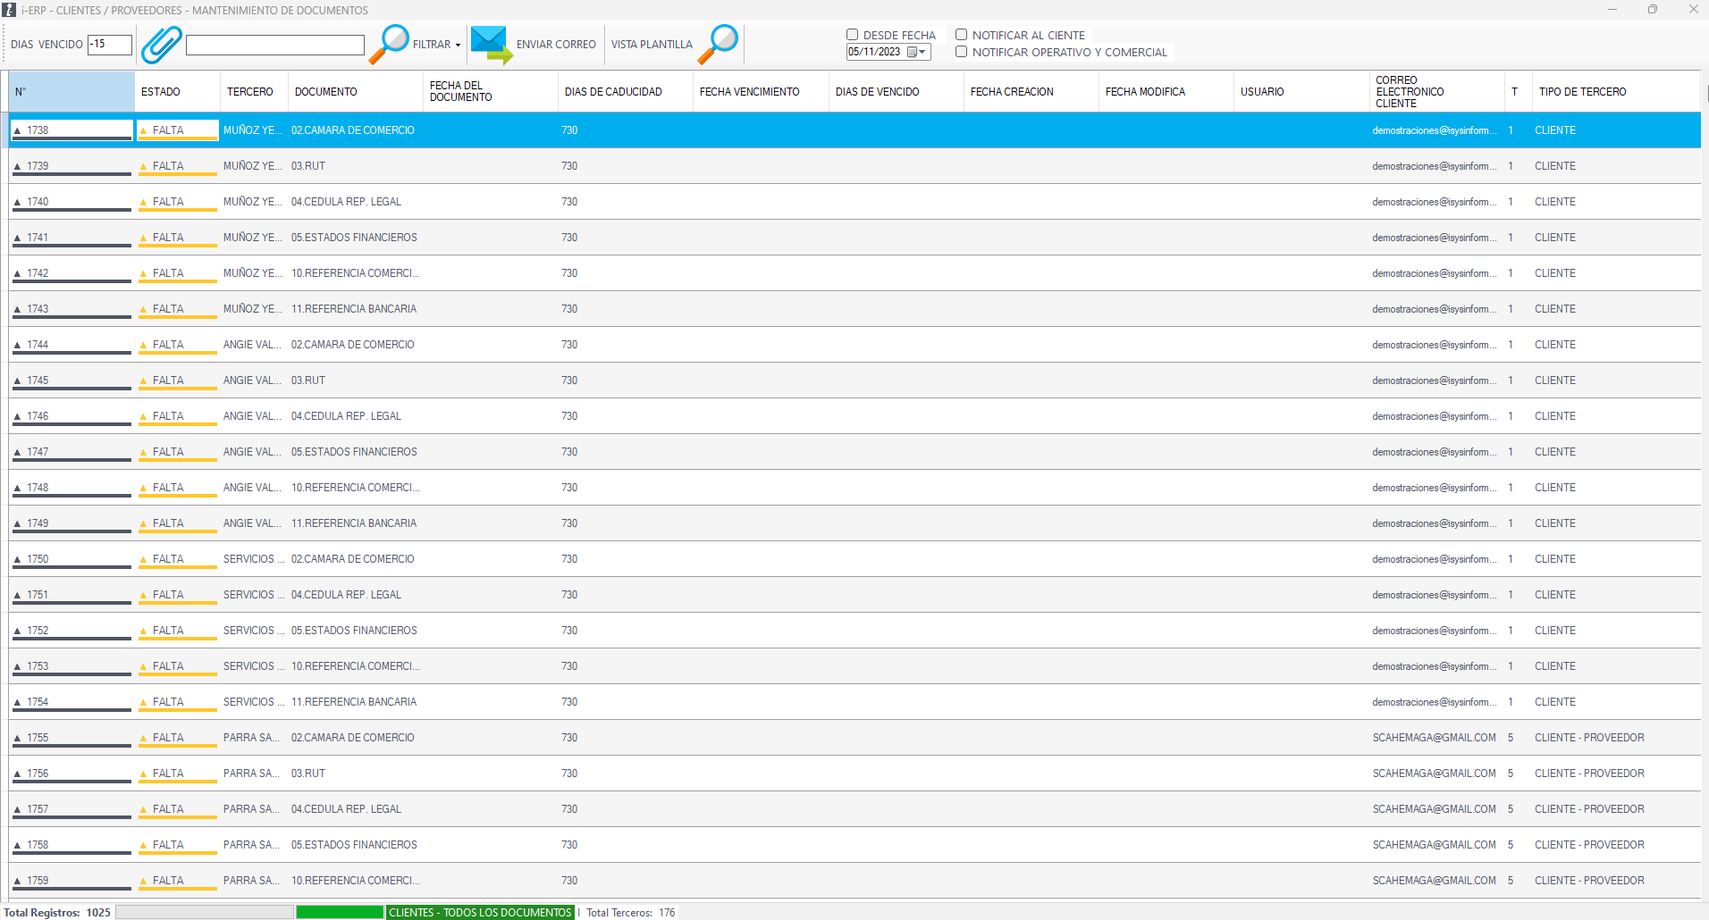This screenshot has height=920, width=1709.
Task: Enable the DESDE FECHA checkbox
Action: coord(853,35)
